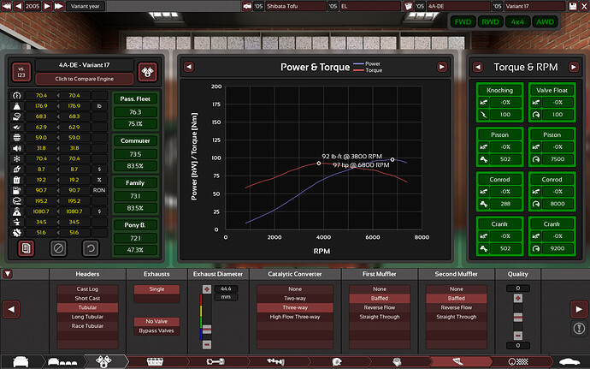
Task: Select Straight Through for Second Muffler
Action: click(456, 317)
